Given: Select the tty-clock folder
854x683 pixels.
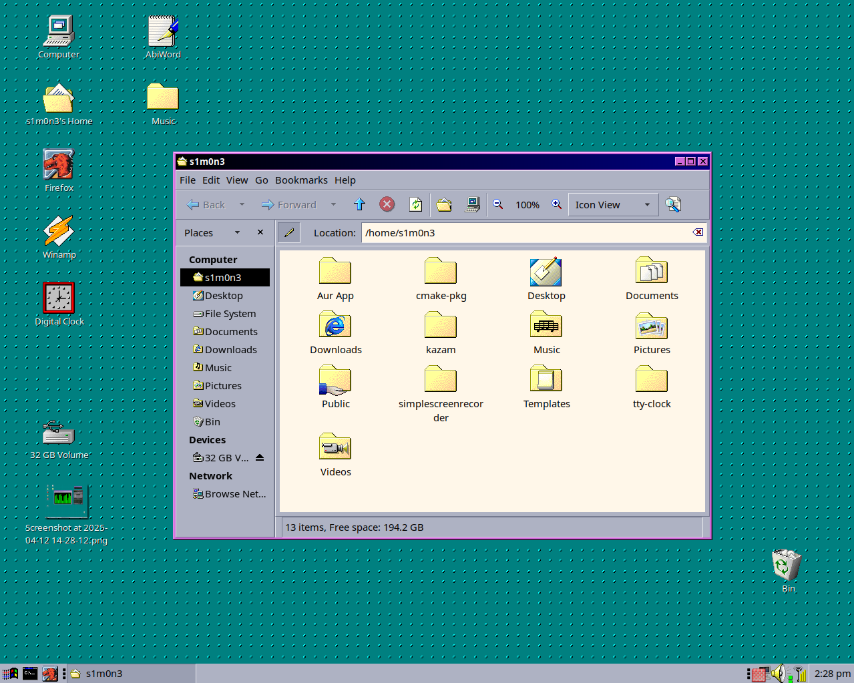Looking at the screenshot, I should coord(652,387).
